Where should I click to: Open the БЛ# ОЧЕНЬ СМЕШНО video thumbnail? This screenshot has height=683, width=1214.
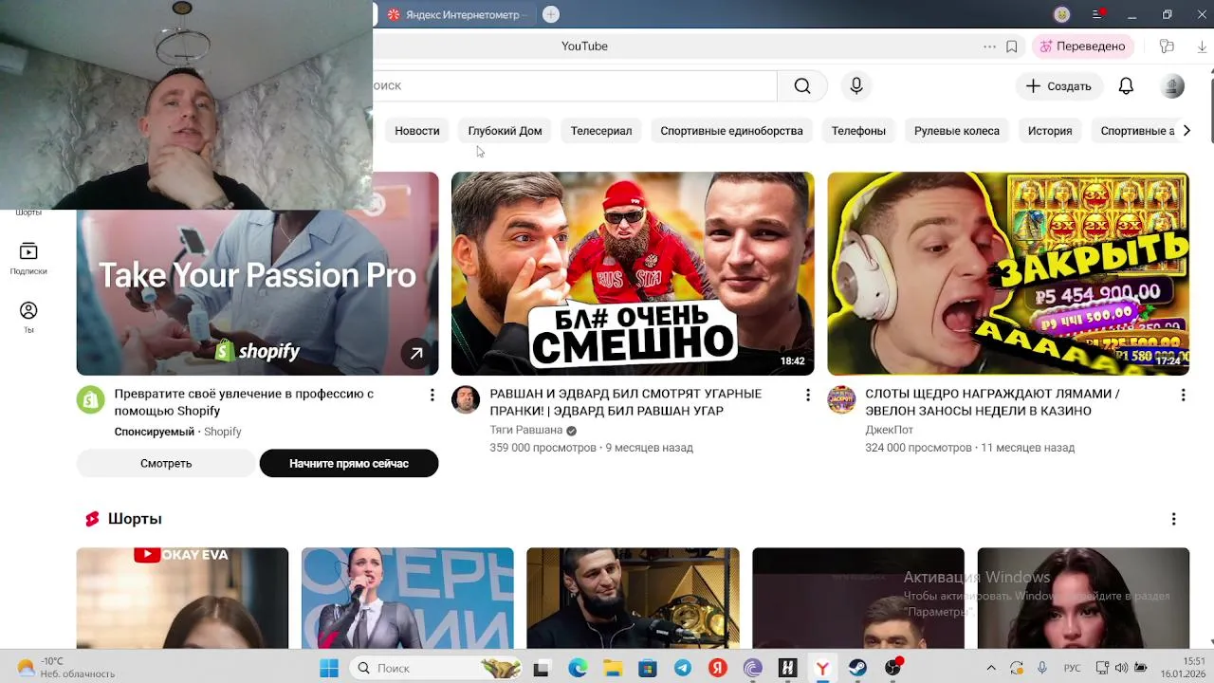(x=633, y=273)
